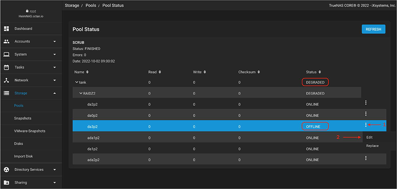397x189 pixels.
Task: Expand the Accounts sidebar submenu arrow
Action: [x=54, y=42]
